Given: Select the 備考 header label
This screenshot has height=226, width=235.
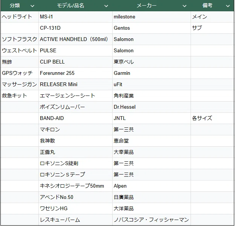Looking at the screenshot, I should pyautogui.click(x=208, y=6).
